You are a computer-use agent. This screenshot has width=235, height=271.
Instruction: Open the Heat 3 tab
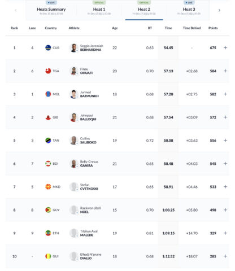point(189,10)
